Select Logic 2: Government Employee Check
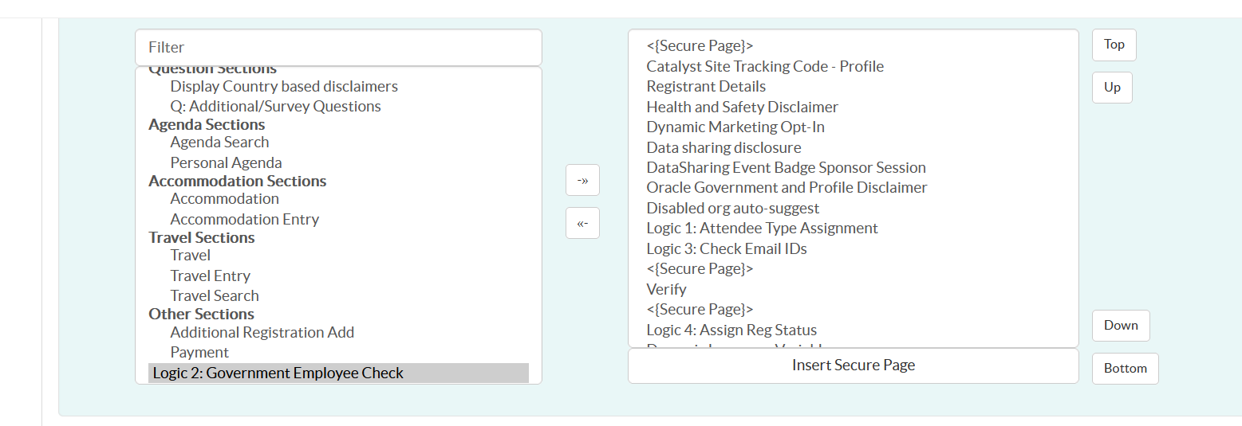The image size is (1242, 426). point(278,373)
